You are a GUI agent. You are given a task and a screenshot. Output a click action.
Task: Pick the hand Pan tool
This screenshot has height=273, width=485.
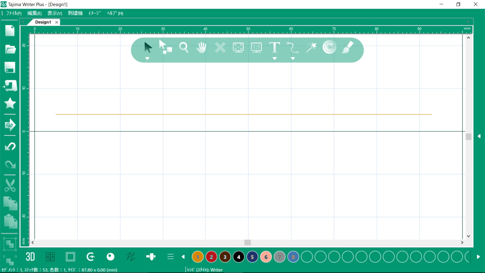coord(201,48)
